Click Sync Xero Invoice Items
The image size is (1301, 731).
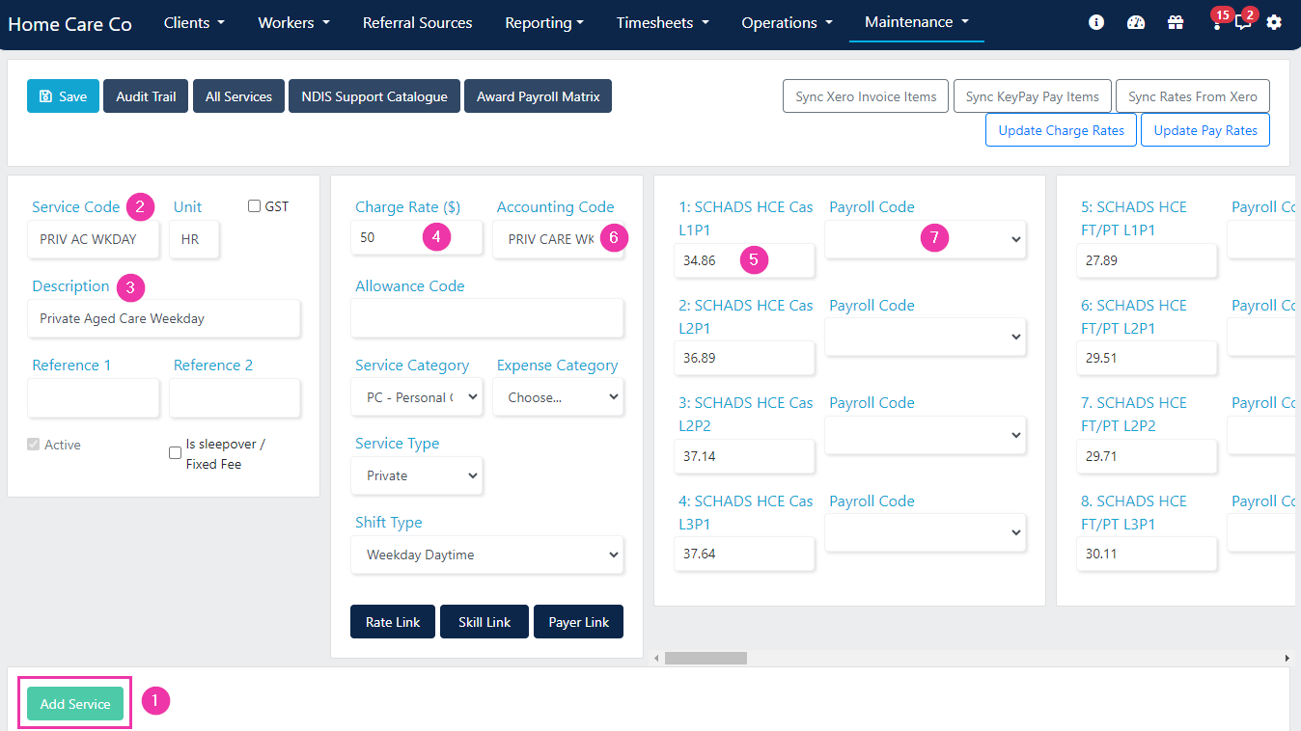pyautogui.click(x=866, y=96)
